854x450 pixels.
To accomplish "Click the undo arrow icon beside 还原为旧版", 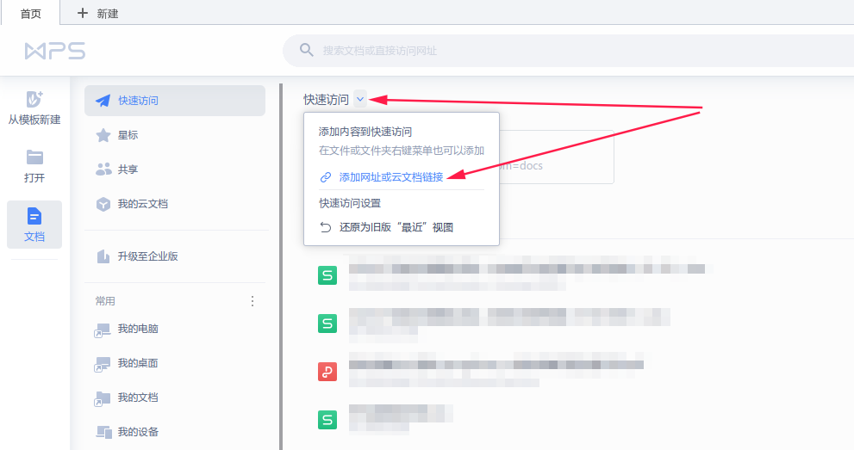I will pyautogui.click(x=326, y=227).
